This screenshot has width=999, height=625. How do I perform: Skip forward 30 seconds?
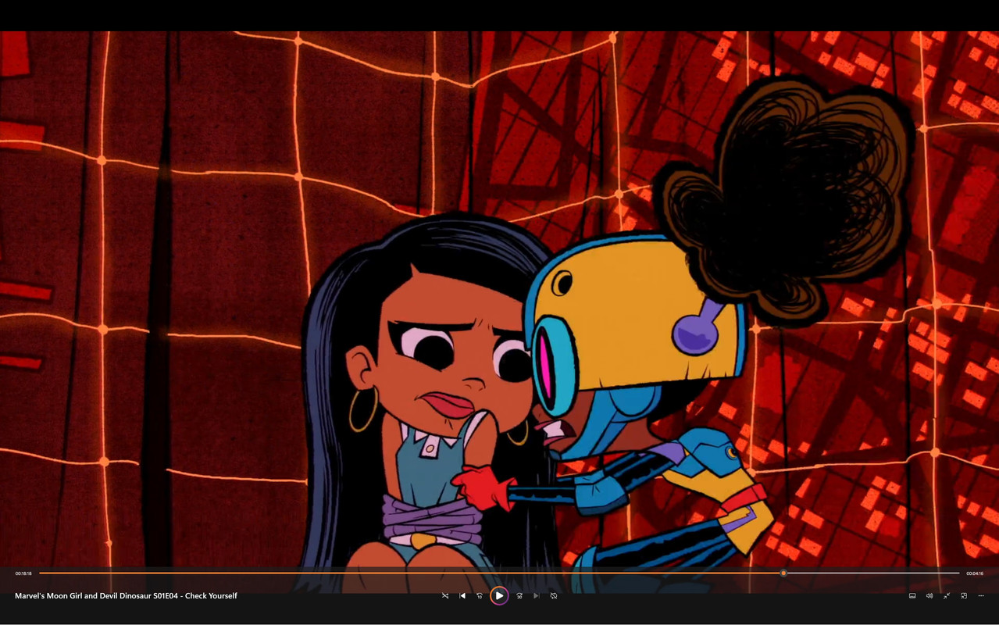(519, 596)
